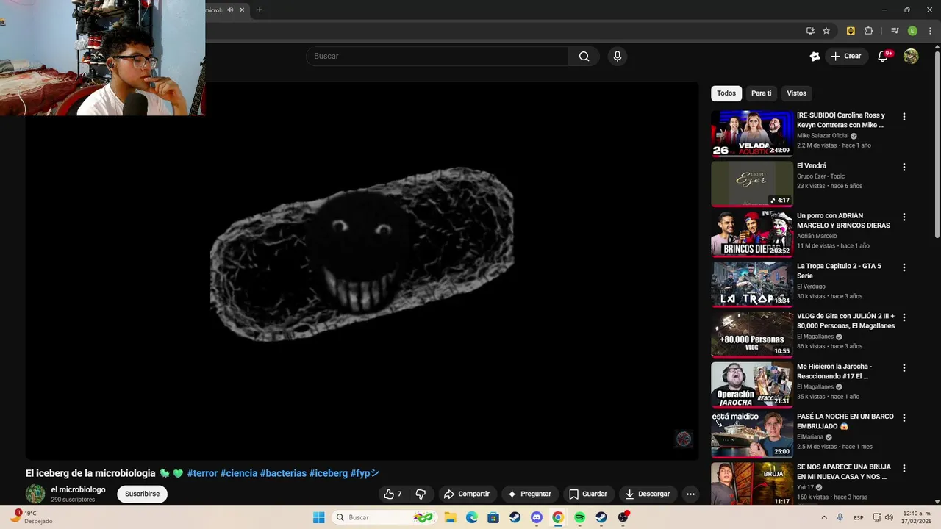Viewport: 941px width, 529px height.
Task: Select the Todos filter chip
Action: coord(726,93)
